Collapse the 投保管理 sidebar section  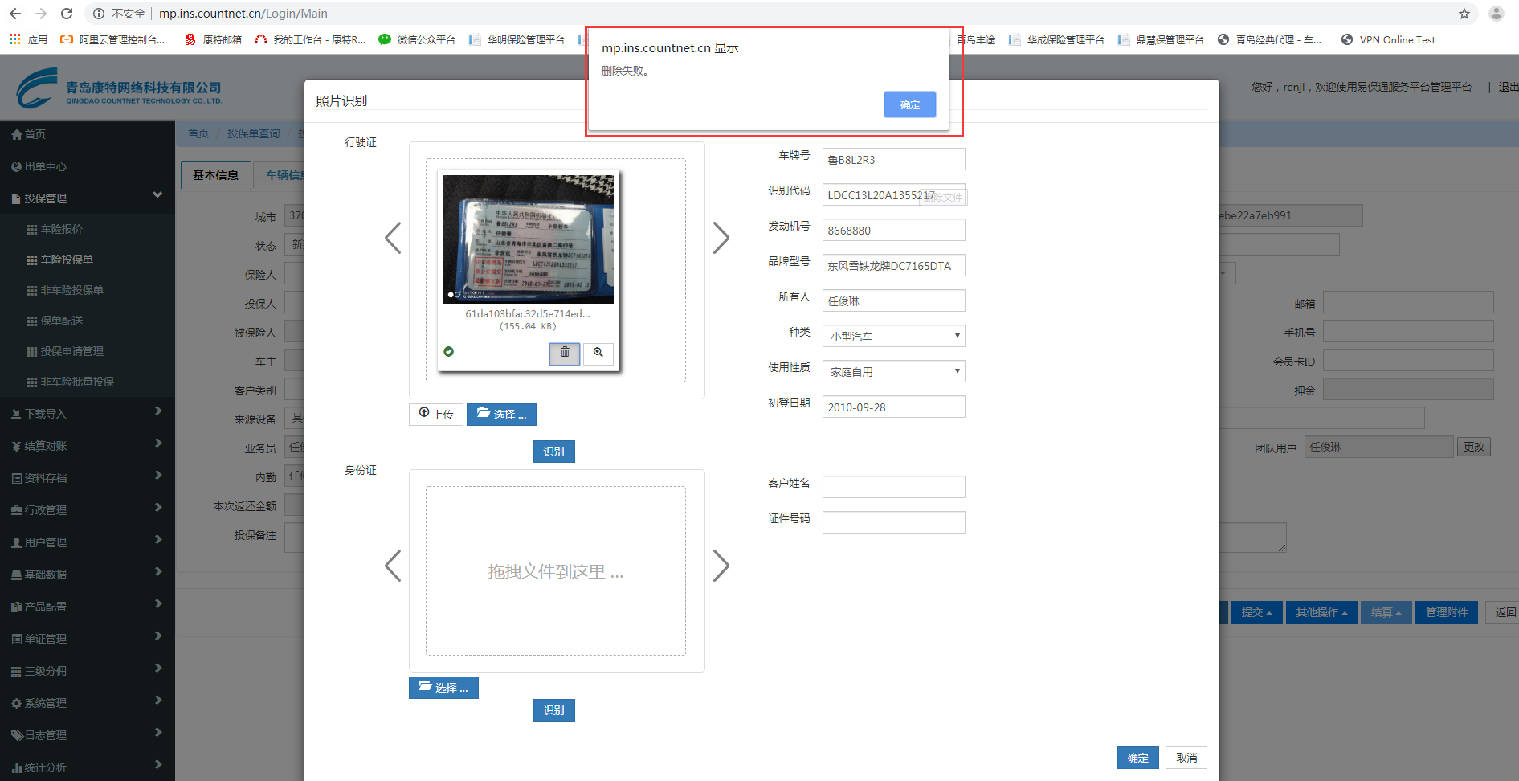[x=88, y=198]
